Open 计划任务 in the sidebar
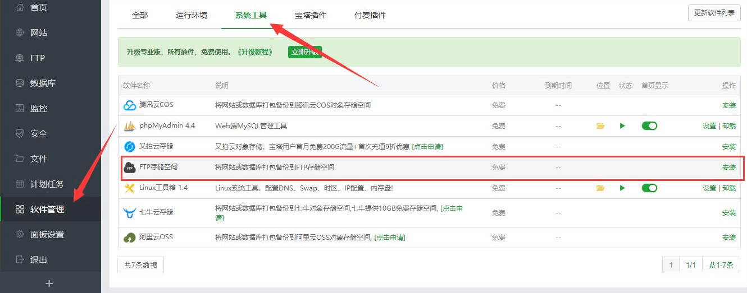 pyautogui.click(x=47, y=184)
